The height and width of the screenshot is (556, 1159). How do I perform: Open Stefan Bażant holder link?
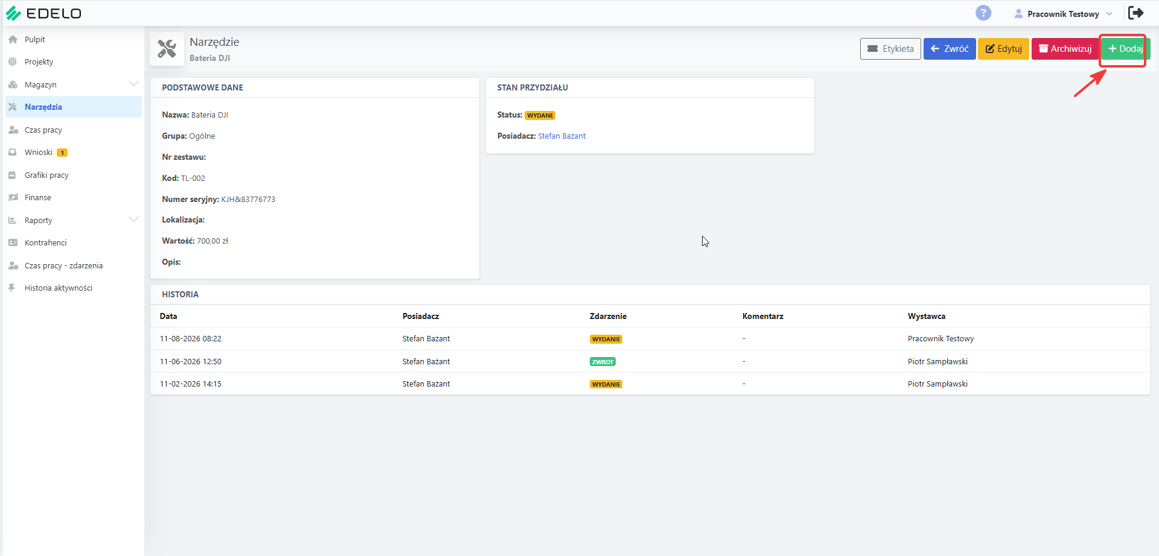pyautogui.click(x=561, y=136)
